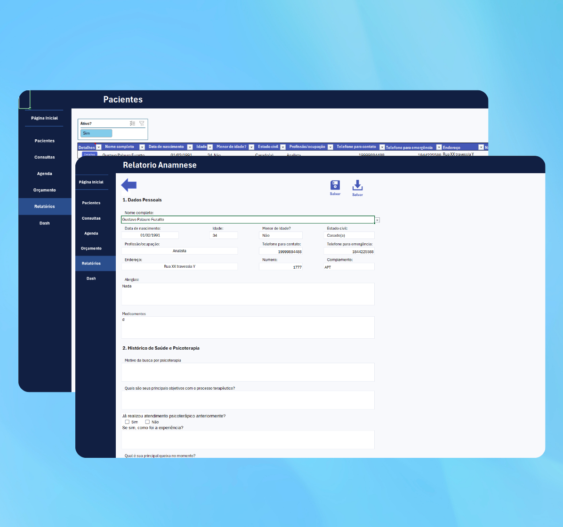Toggle the Sim option in Ativo slicer
The height and width of the screenshot is (527, 563).
tap(97, 133)
